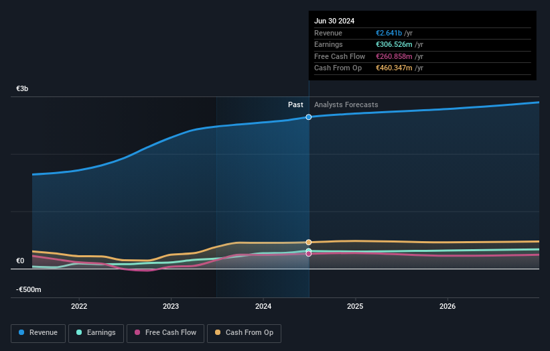The height and width of the screenshot is (351, 550).
Task: Click the €306.526m earnings value in tooltip
Action: coord(395,44)
